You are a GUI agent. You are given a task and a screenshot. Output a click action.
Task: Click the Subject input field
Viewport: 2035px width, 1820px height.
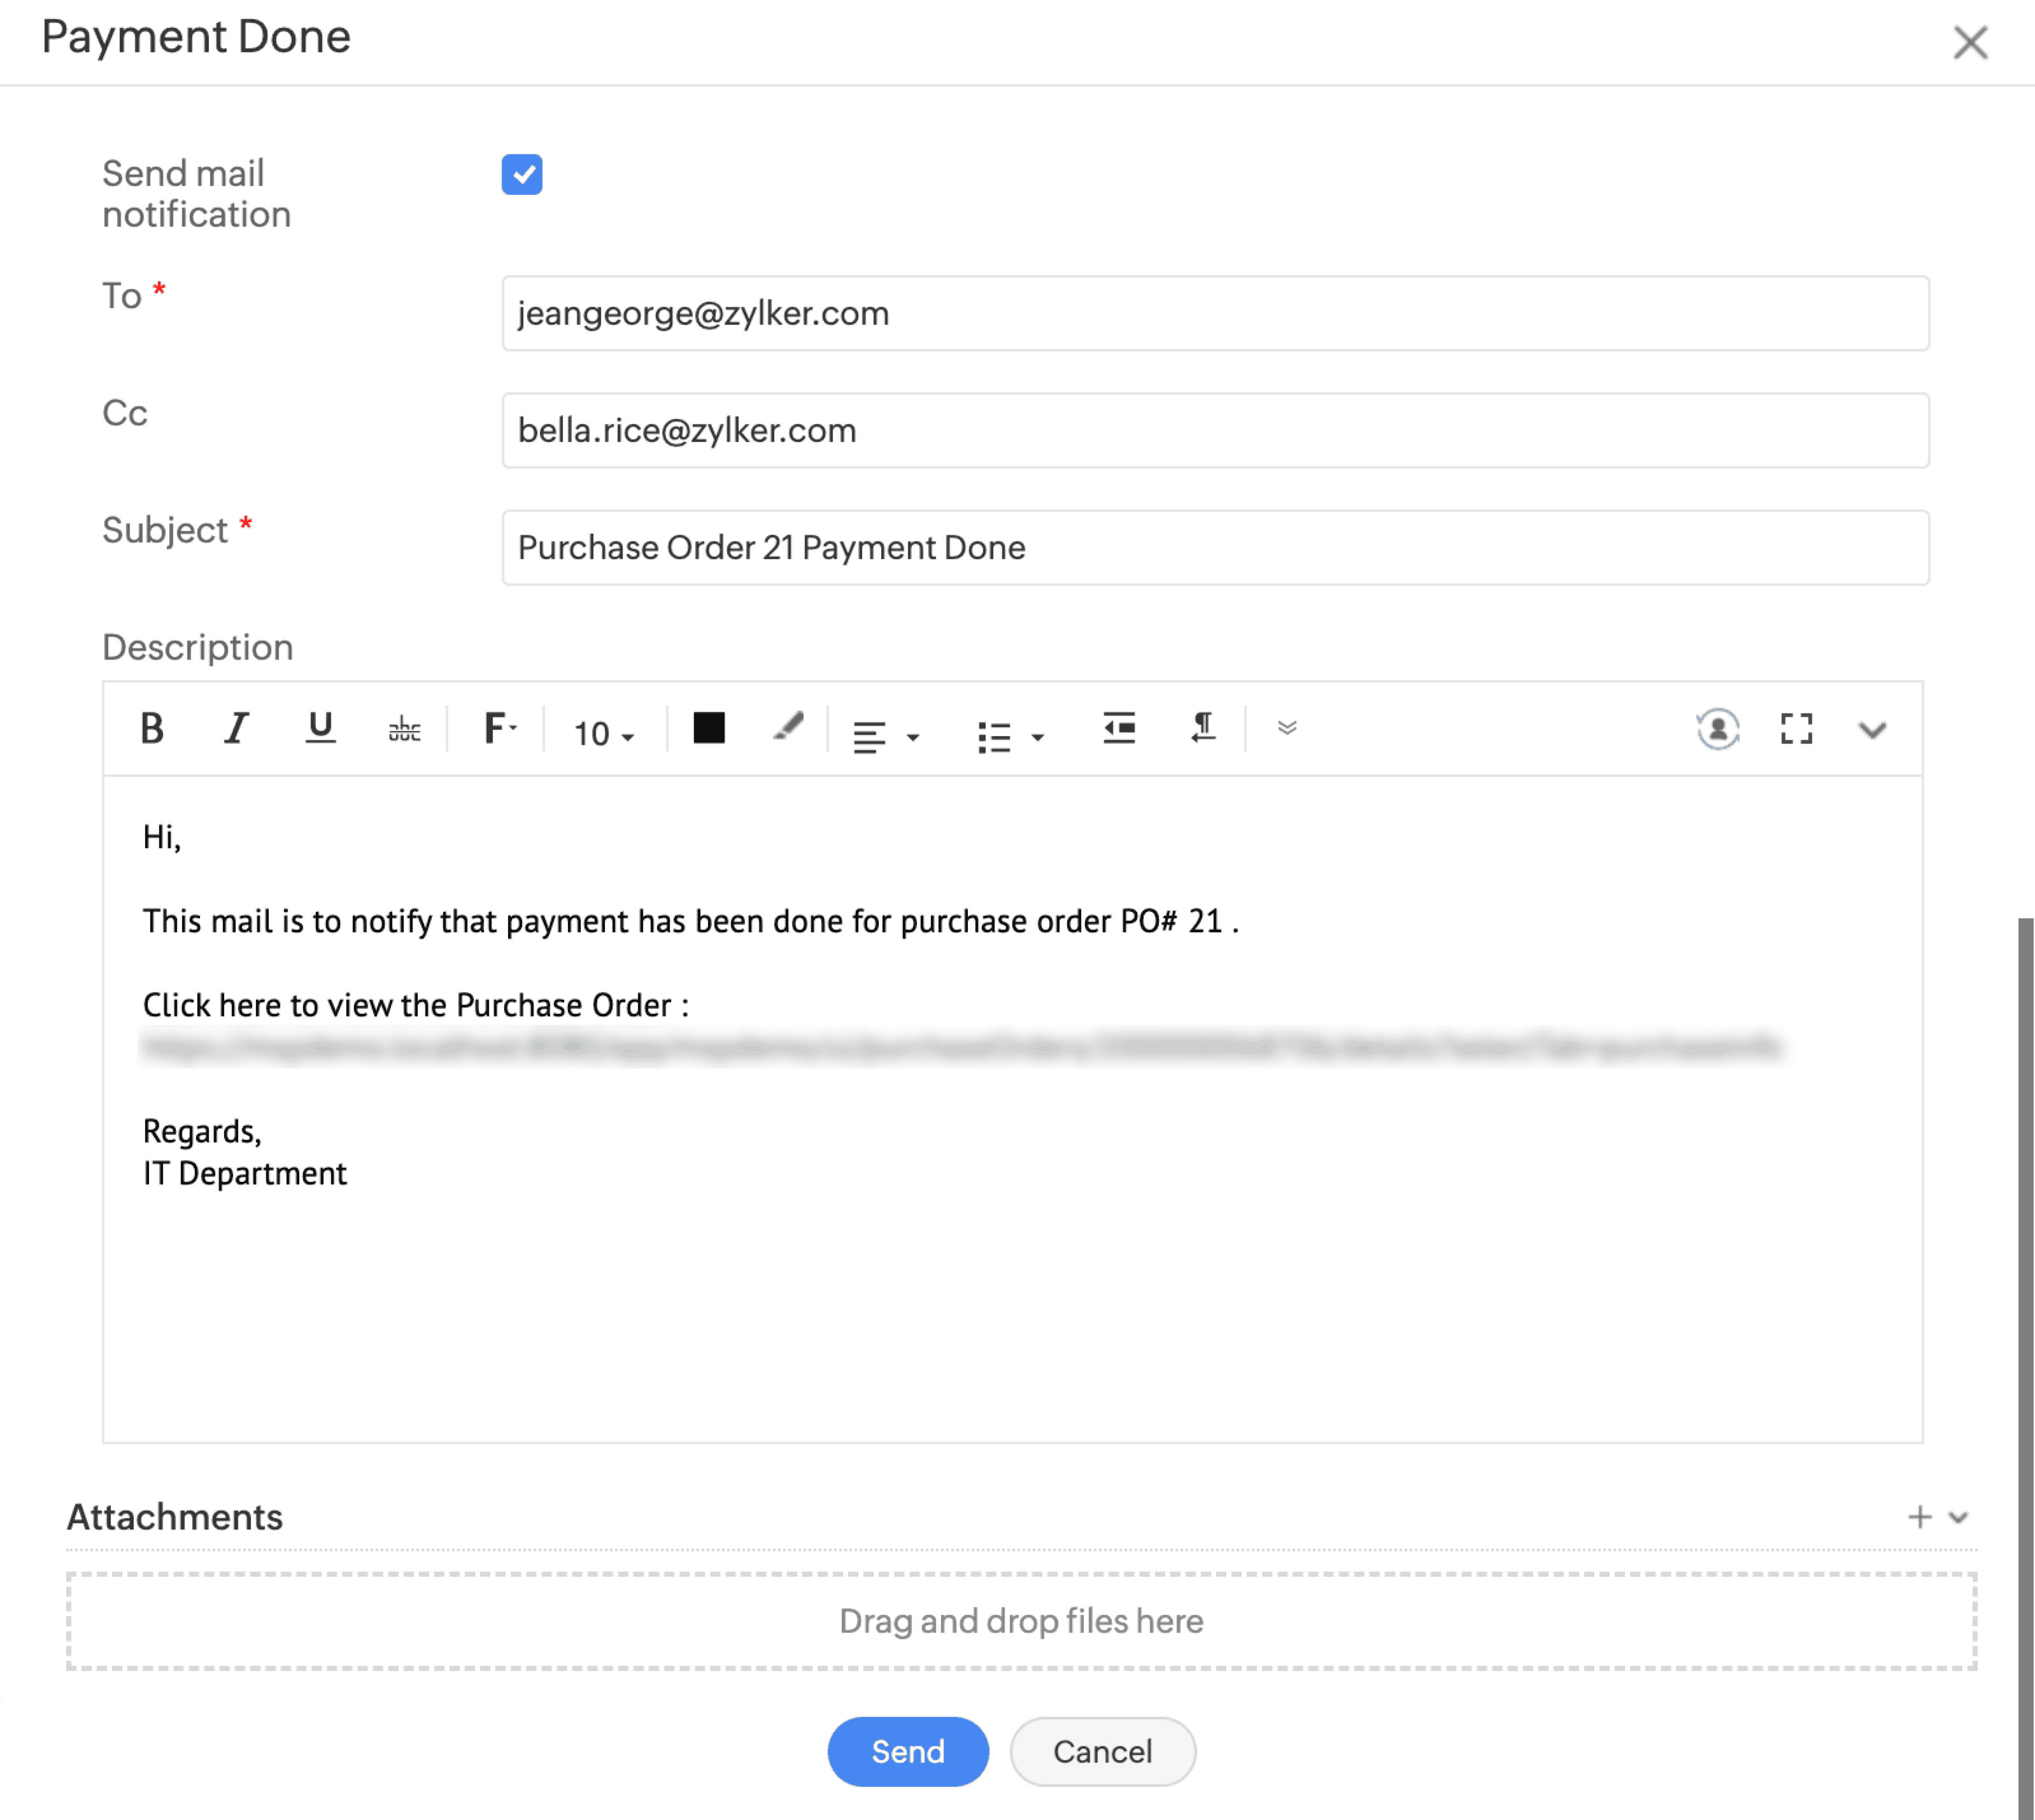coord(1214,548)
